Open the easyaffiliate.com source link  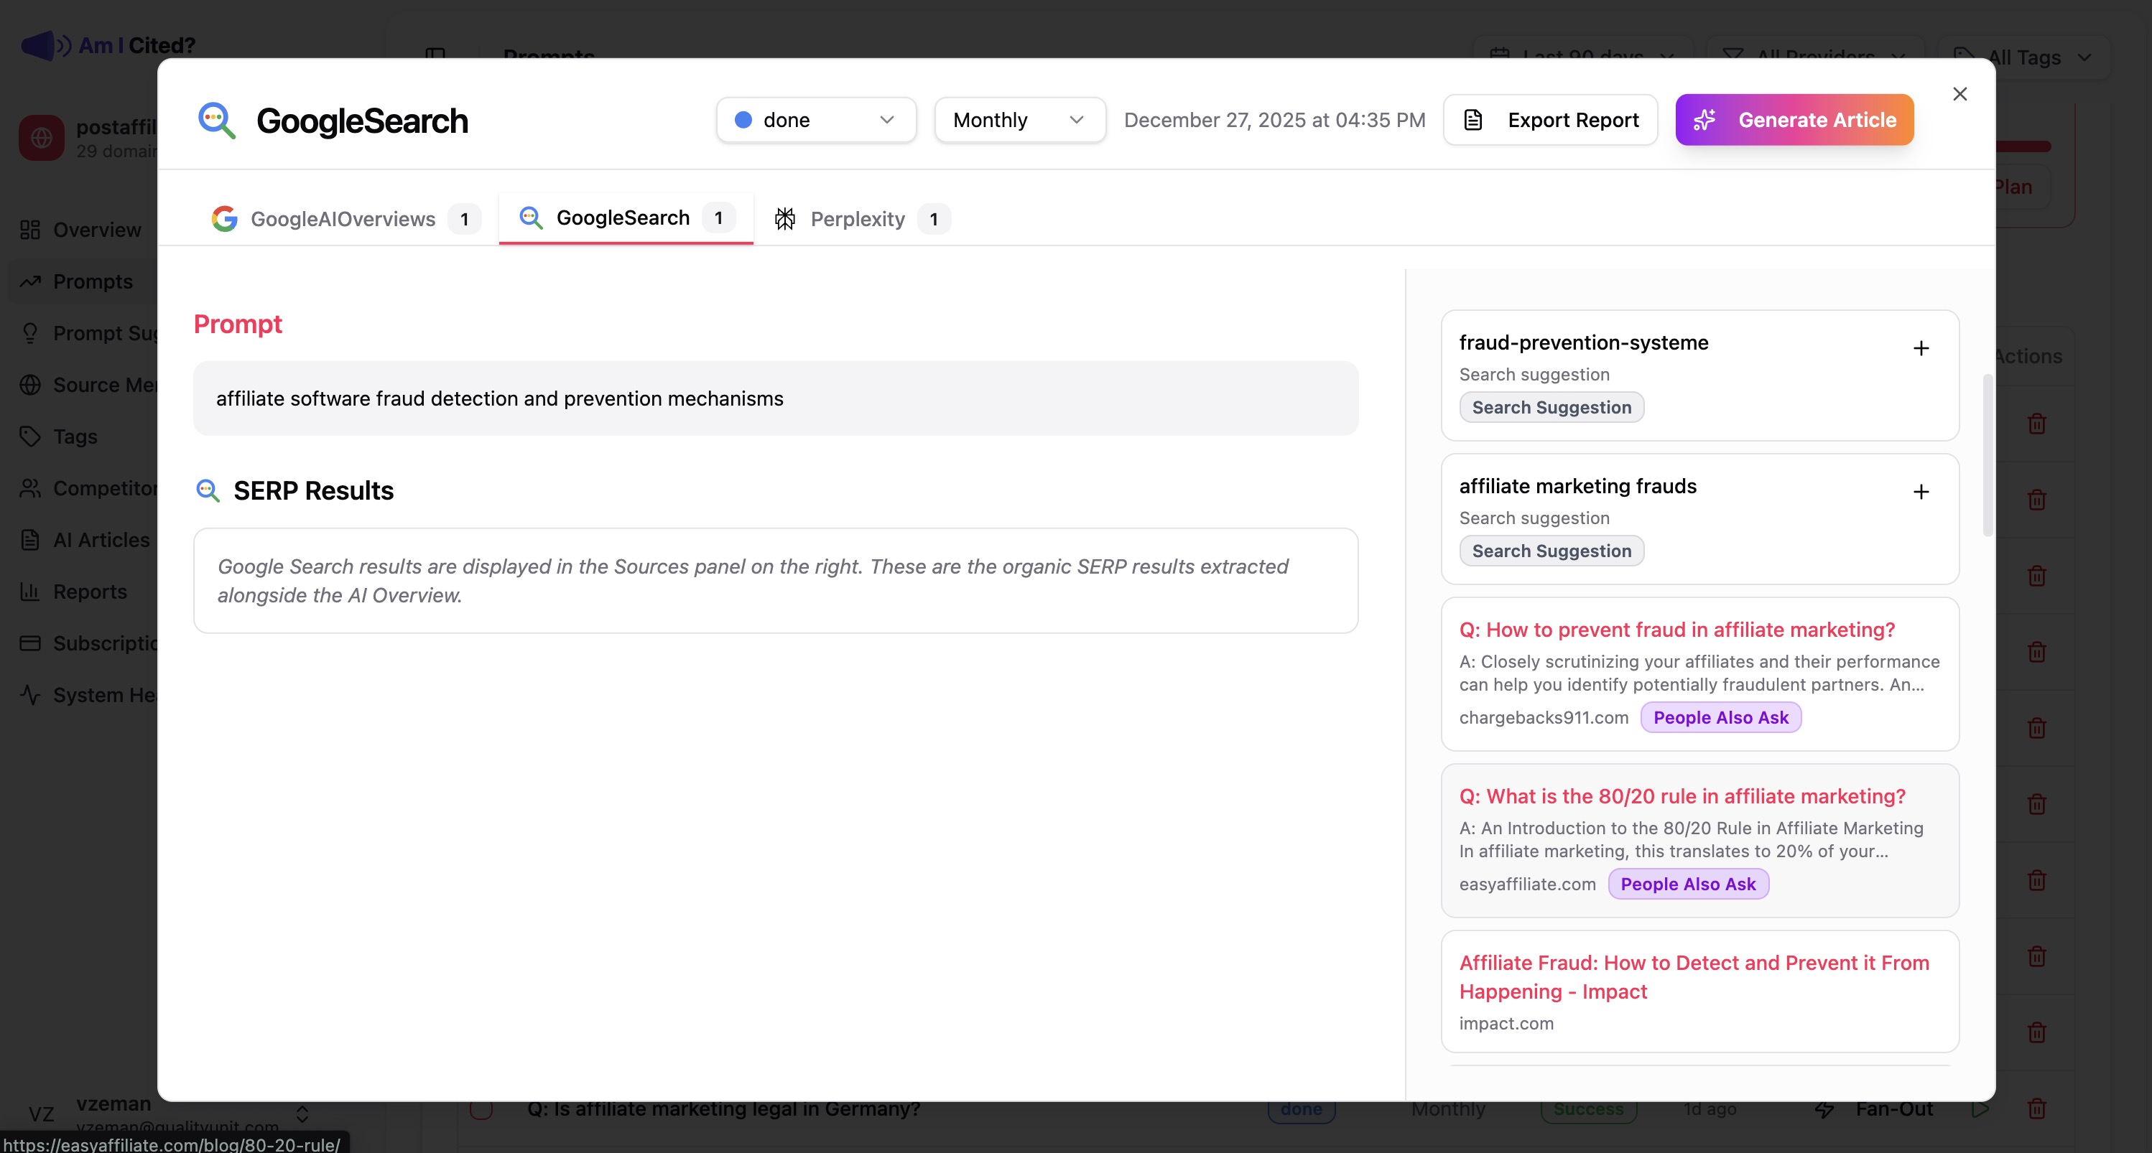coord(1527,883)
